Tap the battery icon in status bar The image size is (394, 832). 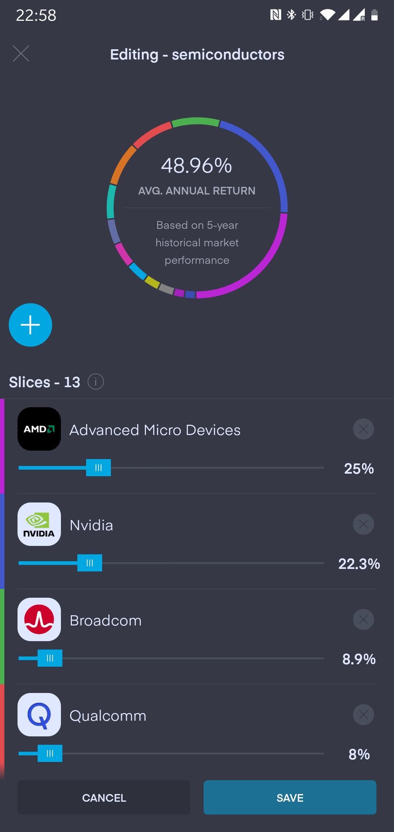tap(374, 15)
